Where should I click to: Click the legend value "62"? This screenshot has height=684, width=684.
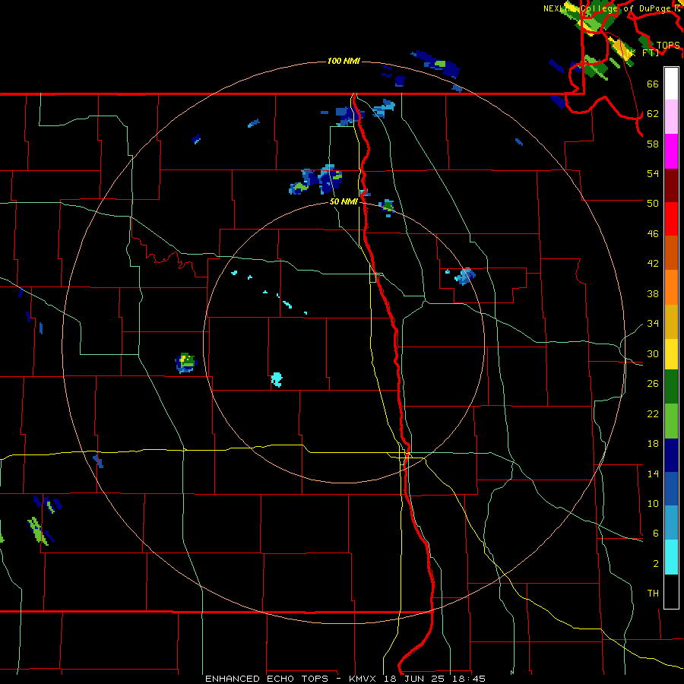click(x=653, y=114)
